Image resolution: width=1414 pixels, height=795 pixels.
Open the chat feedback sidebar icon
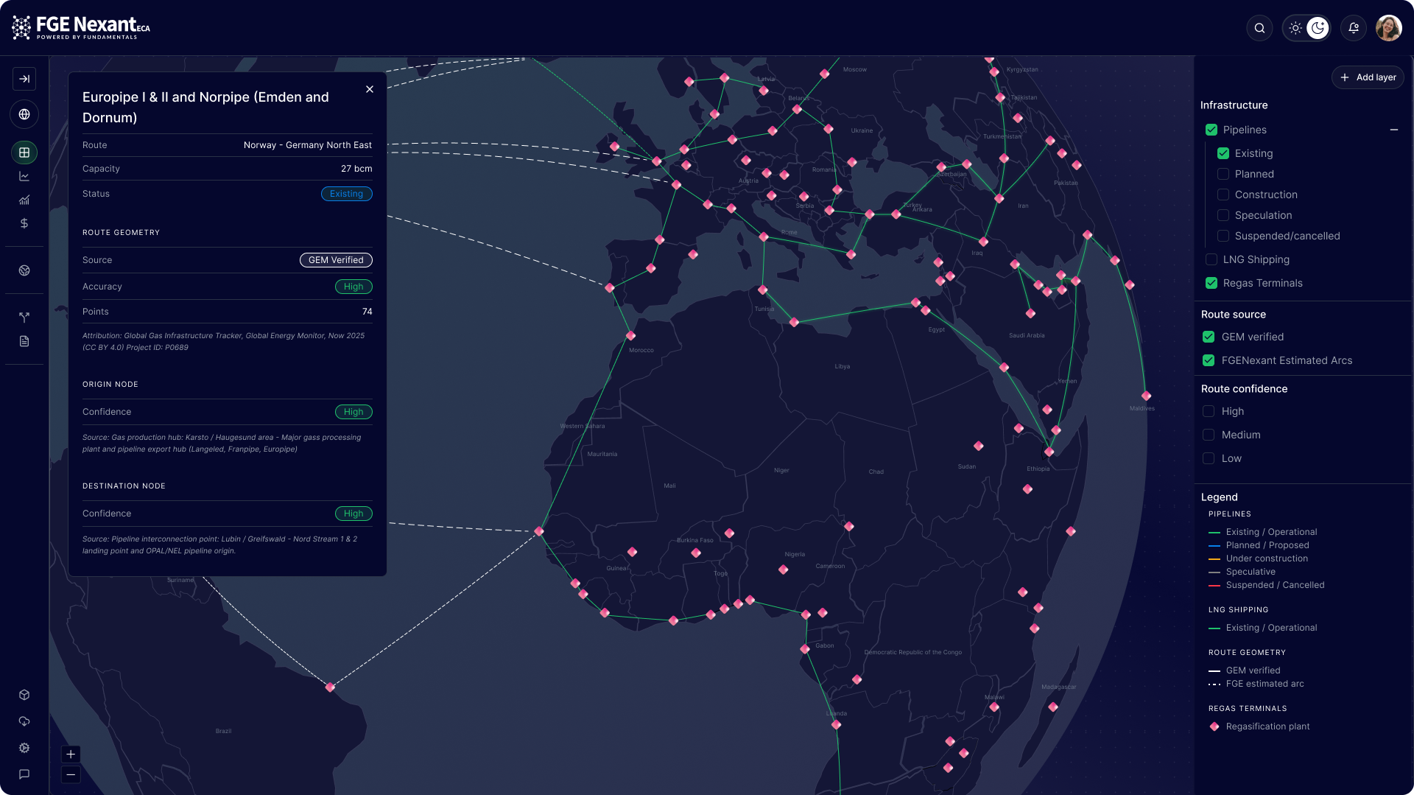(24, 774)
